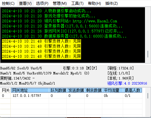
Task: Click the 人物数据引擎启动成功 log line
Action: [47, 11]
